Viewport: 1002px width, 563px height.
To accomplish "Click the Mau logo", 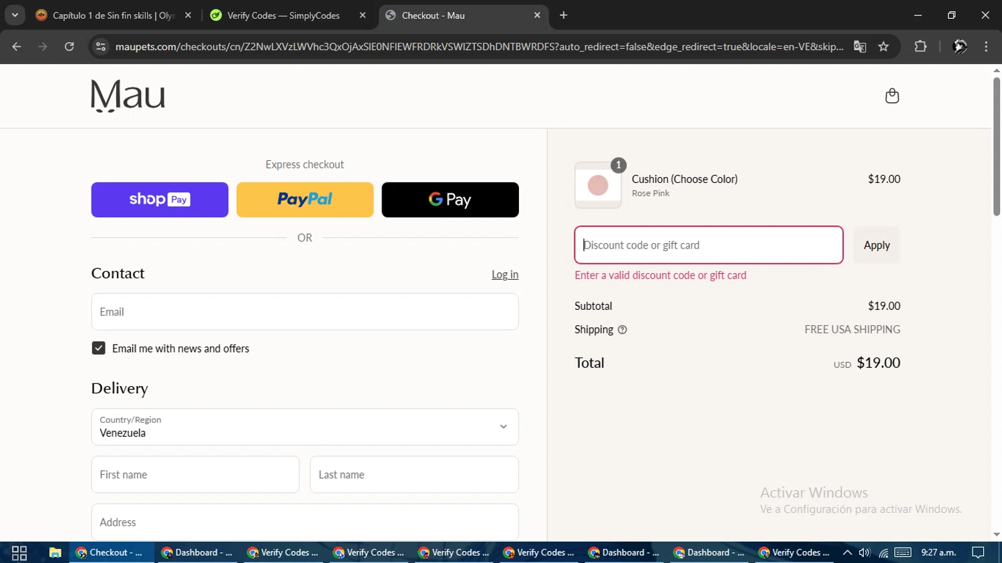I will [128, 96].
